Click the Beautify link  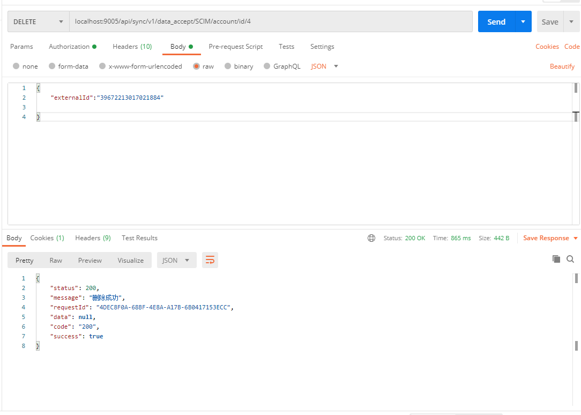pos(562,66)
